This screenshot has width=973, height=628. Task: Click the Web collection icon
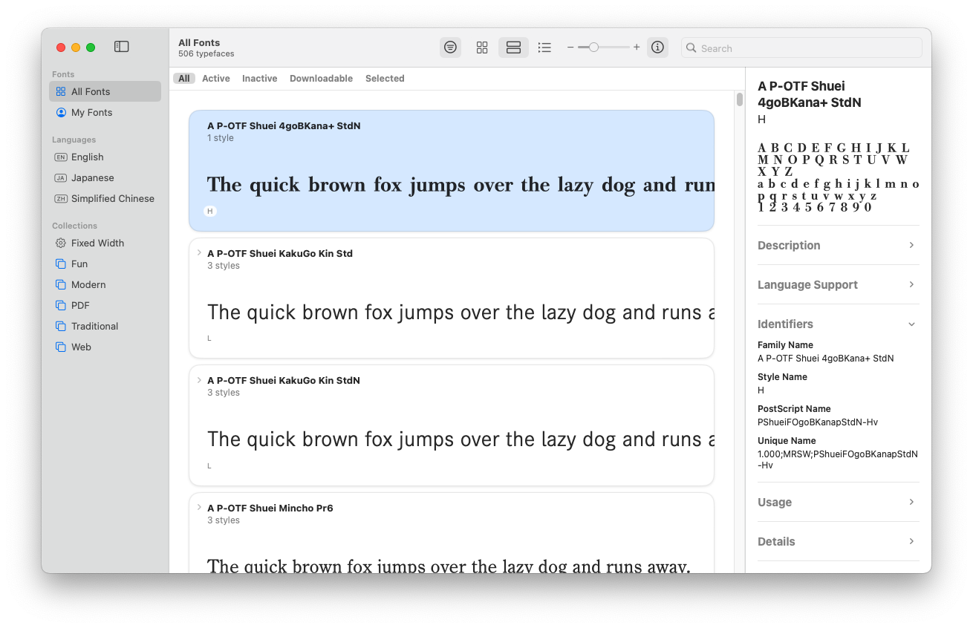[61, 347]
